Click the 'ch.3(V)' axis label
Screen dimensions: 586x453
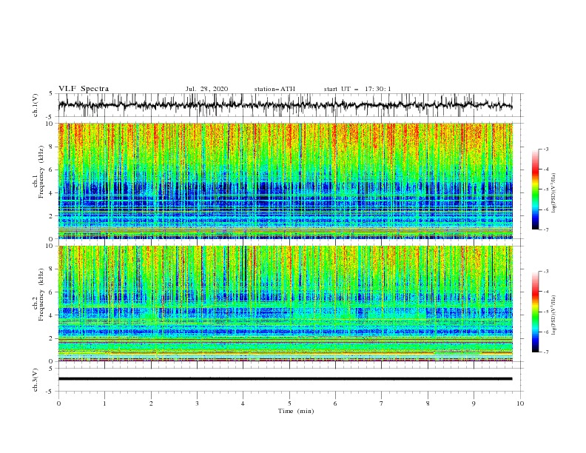click(36, 380)
